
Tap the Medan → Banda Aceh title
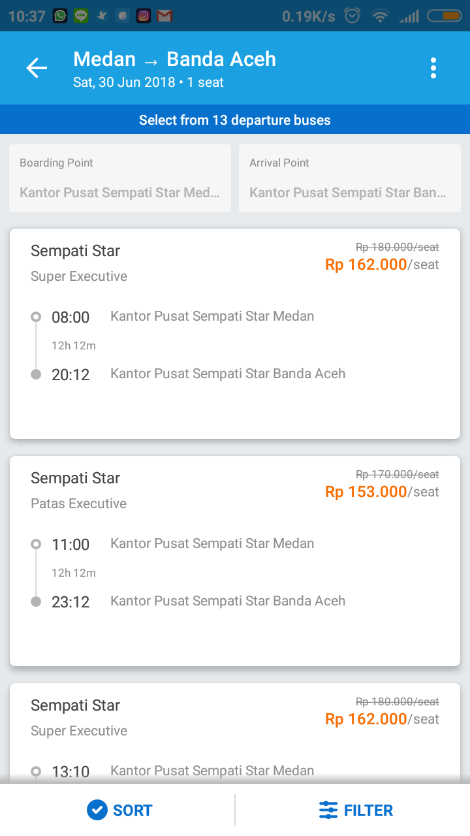[174, 59]
